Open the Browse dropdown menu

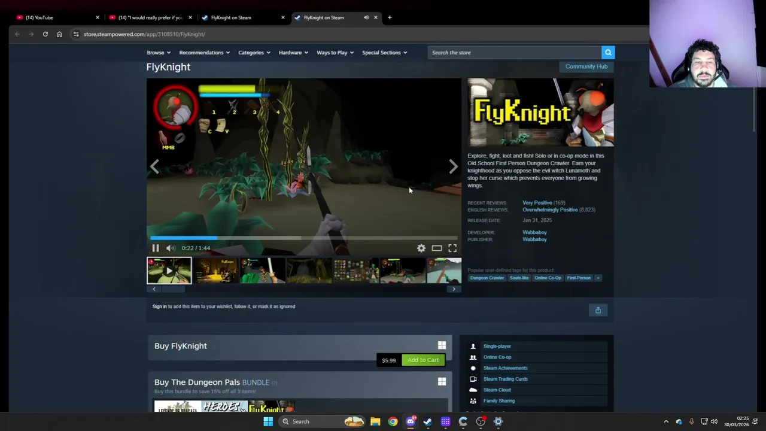coord(159,53)
